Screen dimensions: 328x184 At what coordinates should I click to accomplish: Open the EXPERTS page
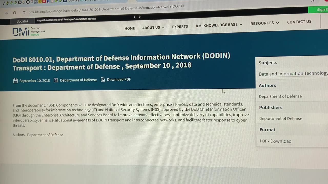click(180, 27)
